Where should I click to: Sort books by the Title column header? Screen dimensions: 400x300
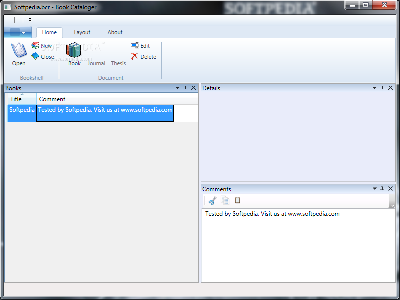[22, 99]
